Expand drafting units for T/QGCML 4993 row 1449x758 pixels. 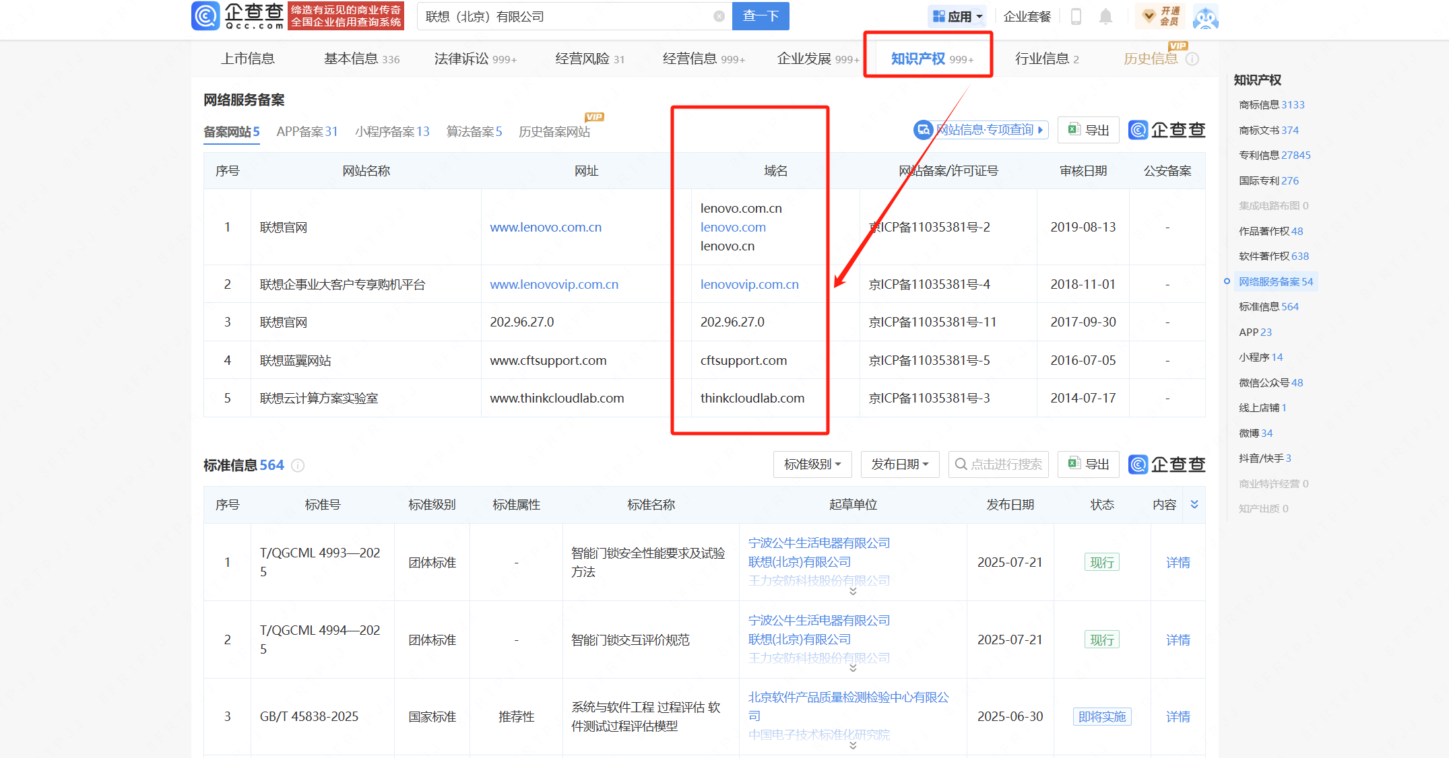[x=853, y=591]
